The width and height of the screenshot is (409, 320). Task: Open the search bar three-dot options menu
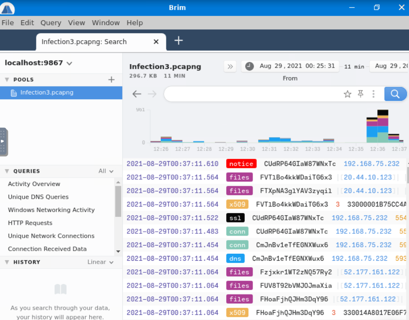(x=373, y=94)
